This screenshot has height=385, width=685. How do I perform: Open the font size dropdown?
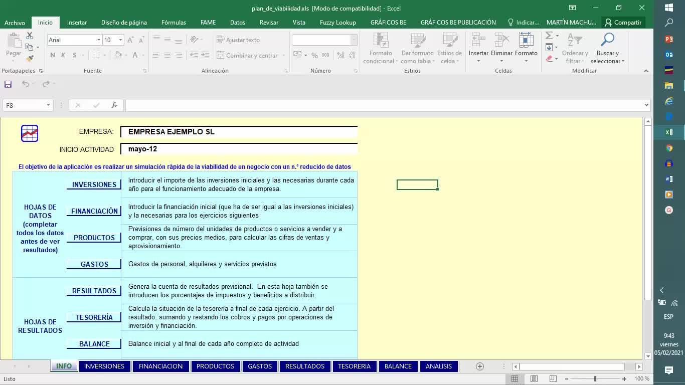(x=120, y=40)
